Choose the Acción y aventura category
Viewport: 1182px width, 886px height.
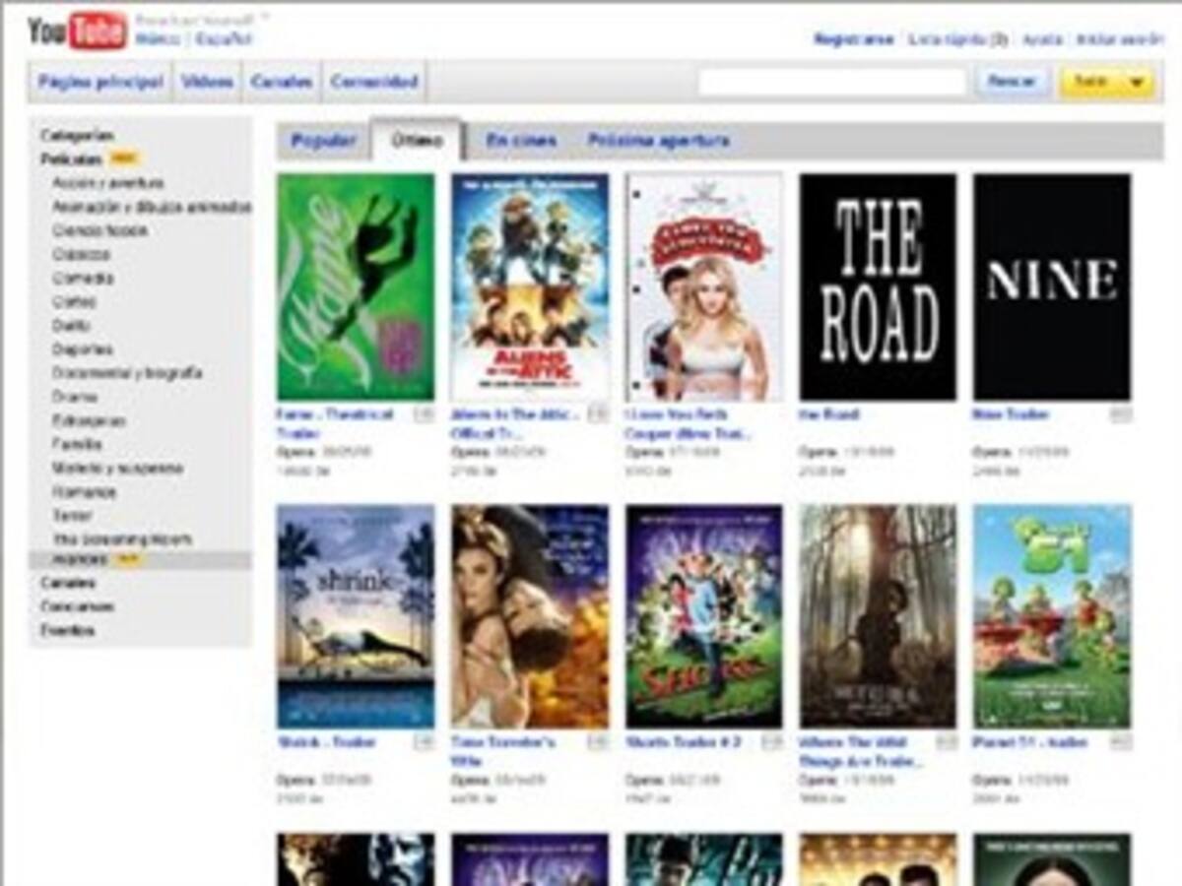click(108, 182)
